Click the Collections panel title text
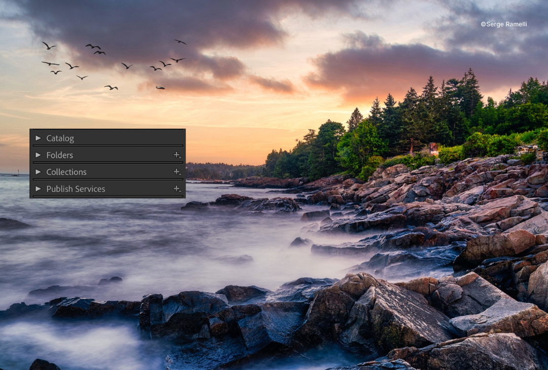 point(66,172)
